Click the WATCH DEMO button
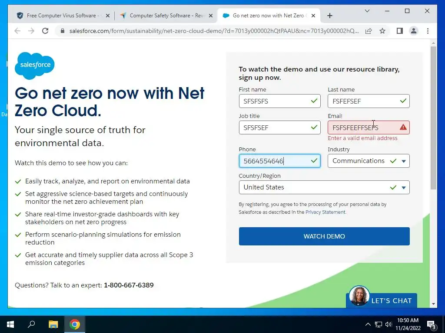Screen dimensions: 445x333 pyautogui.click(x=324, y=236)
